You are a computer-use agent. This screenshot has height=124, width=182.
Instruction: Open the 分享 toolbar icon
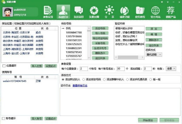(109, 12)
